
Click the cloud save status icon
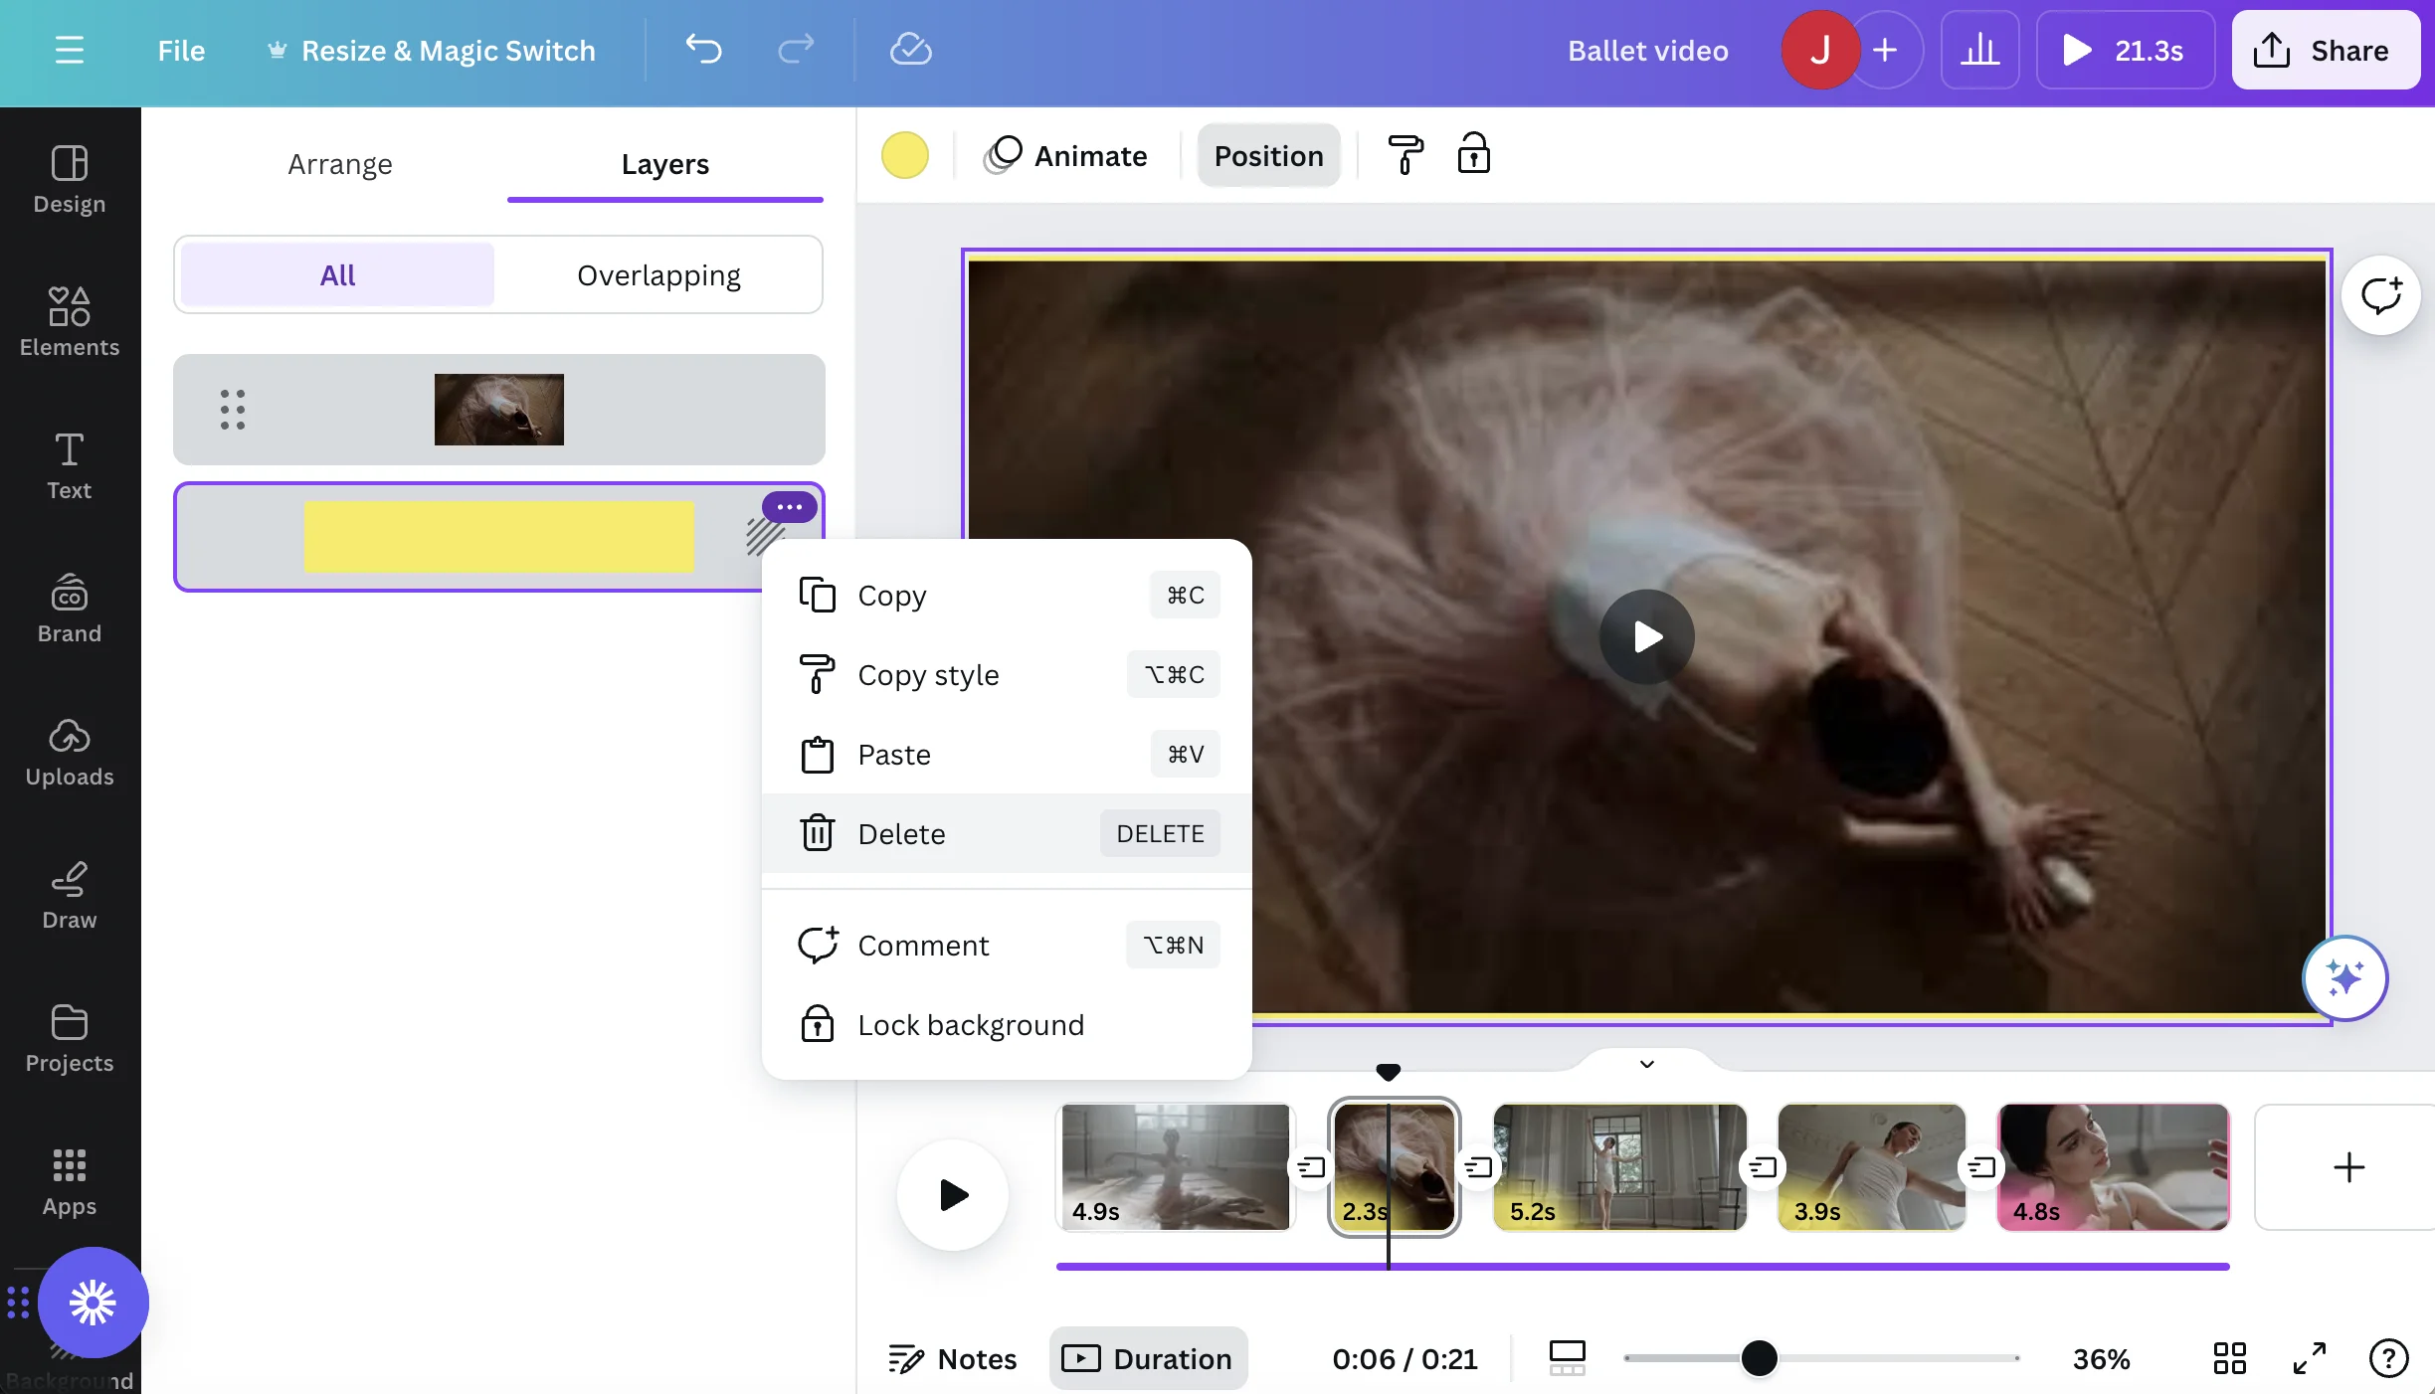(910, 50)
